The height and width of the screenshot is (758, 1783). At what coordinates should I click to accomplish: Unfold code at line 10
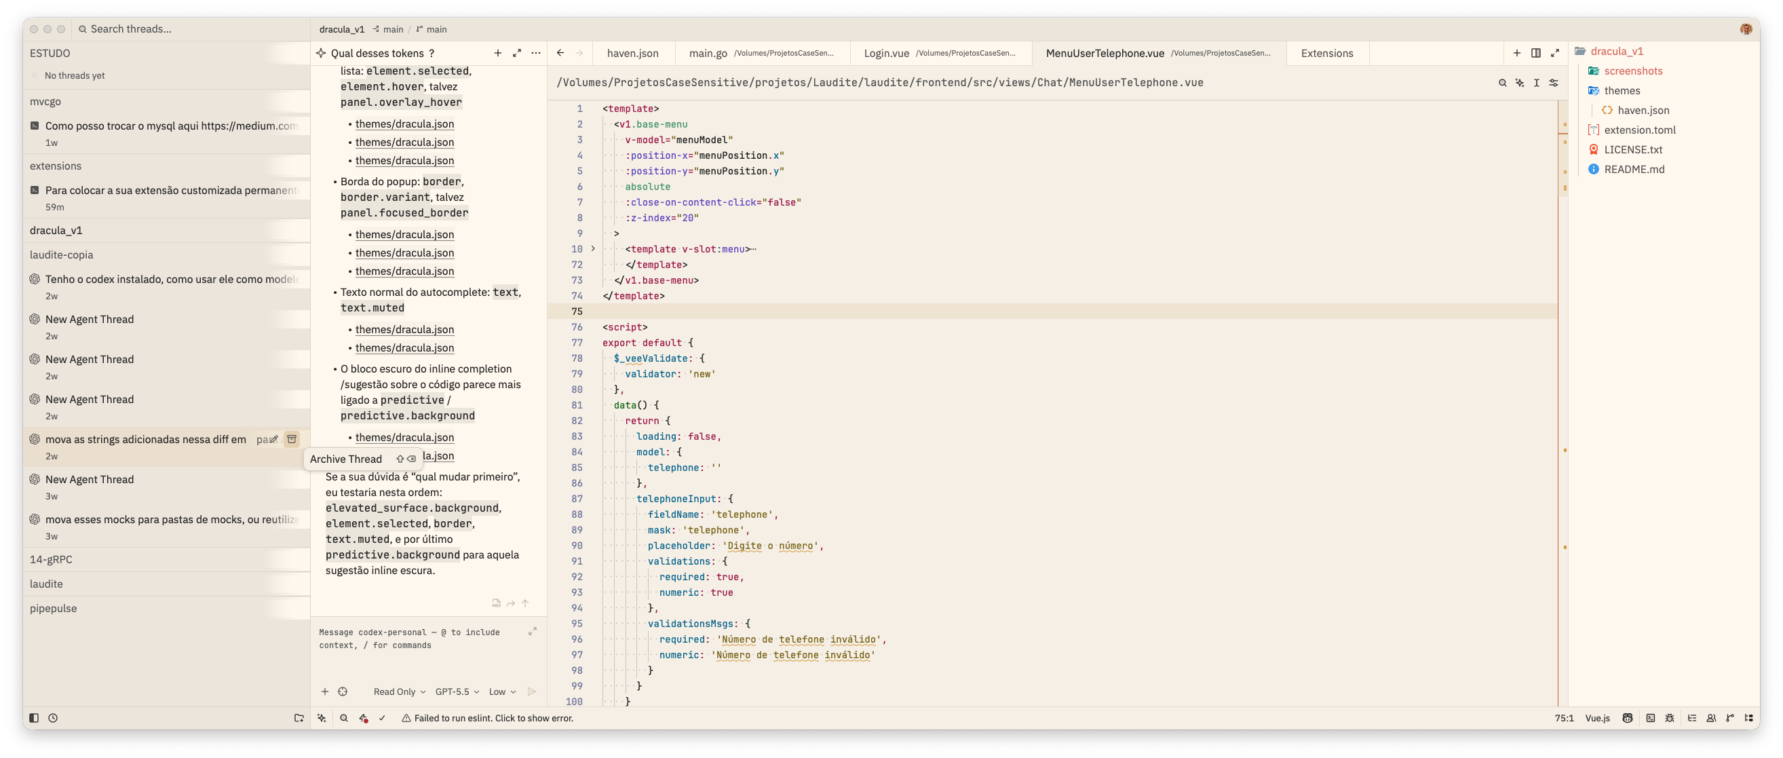click(592, 248)
